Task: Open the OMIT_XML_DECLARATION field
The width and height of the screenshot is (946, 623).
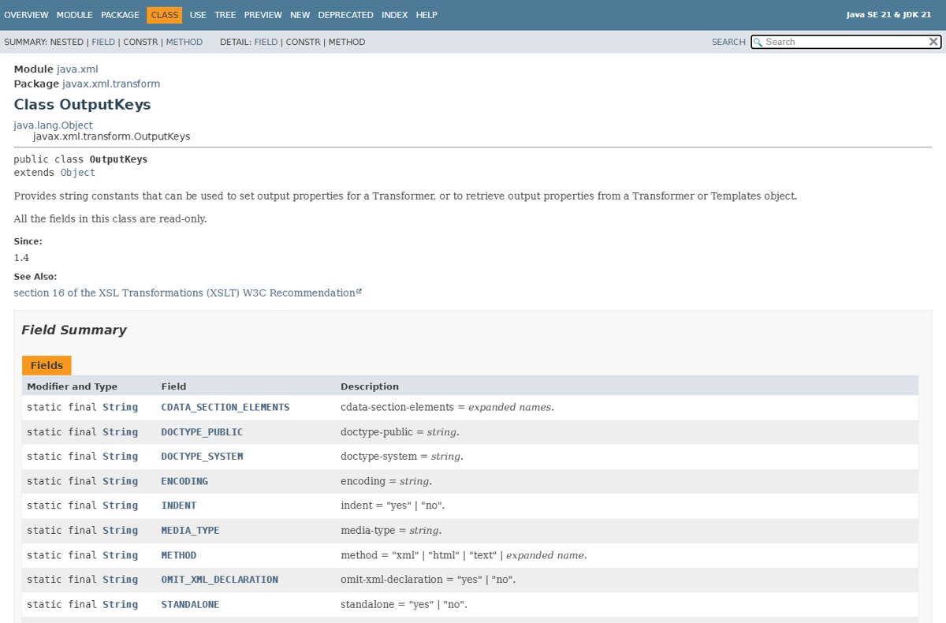Action: click(219, 579)
